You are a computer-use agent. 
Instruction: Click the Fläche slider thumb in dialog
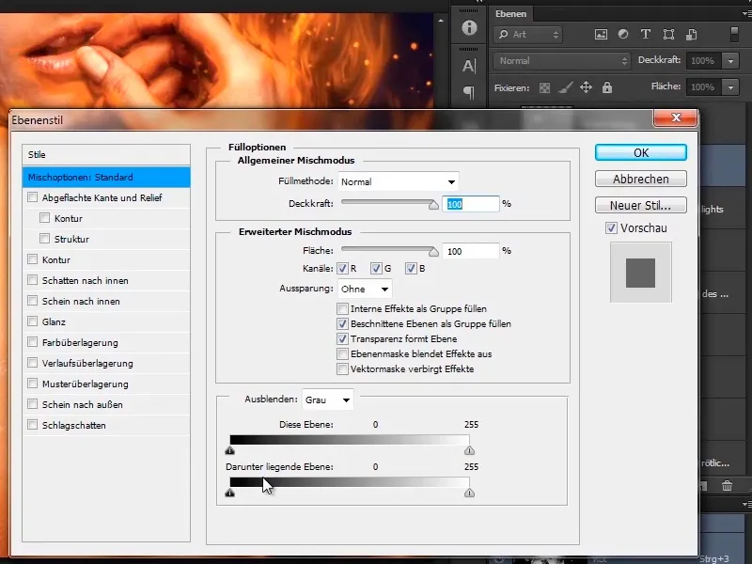(433, 252)
